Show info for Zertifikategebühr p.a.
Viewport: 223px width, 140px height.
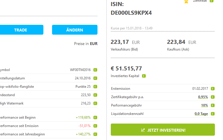pyautogui.click(x=213, y=97)
